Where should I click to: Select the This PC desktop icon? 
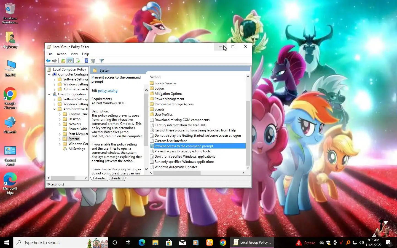(x=10, y=68)
